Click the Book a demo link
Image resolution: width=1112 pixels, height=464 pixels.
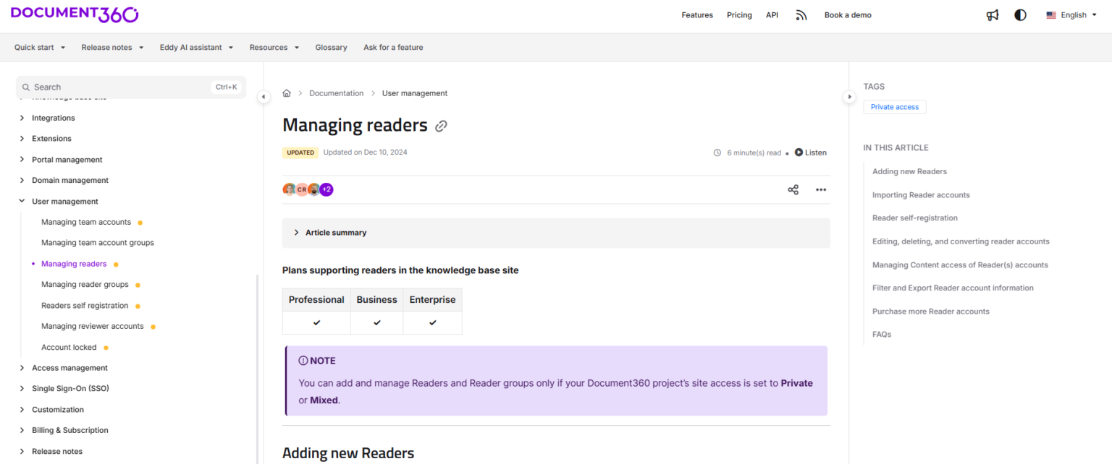pyautogui.click(x=848, y=14)
